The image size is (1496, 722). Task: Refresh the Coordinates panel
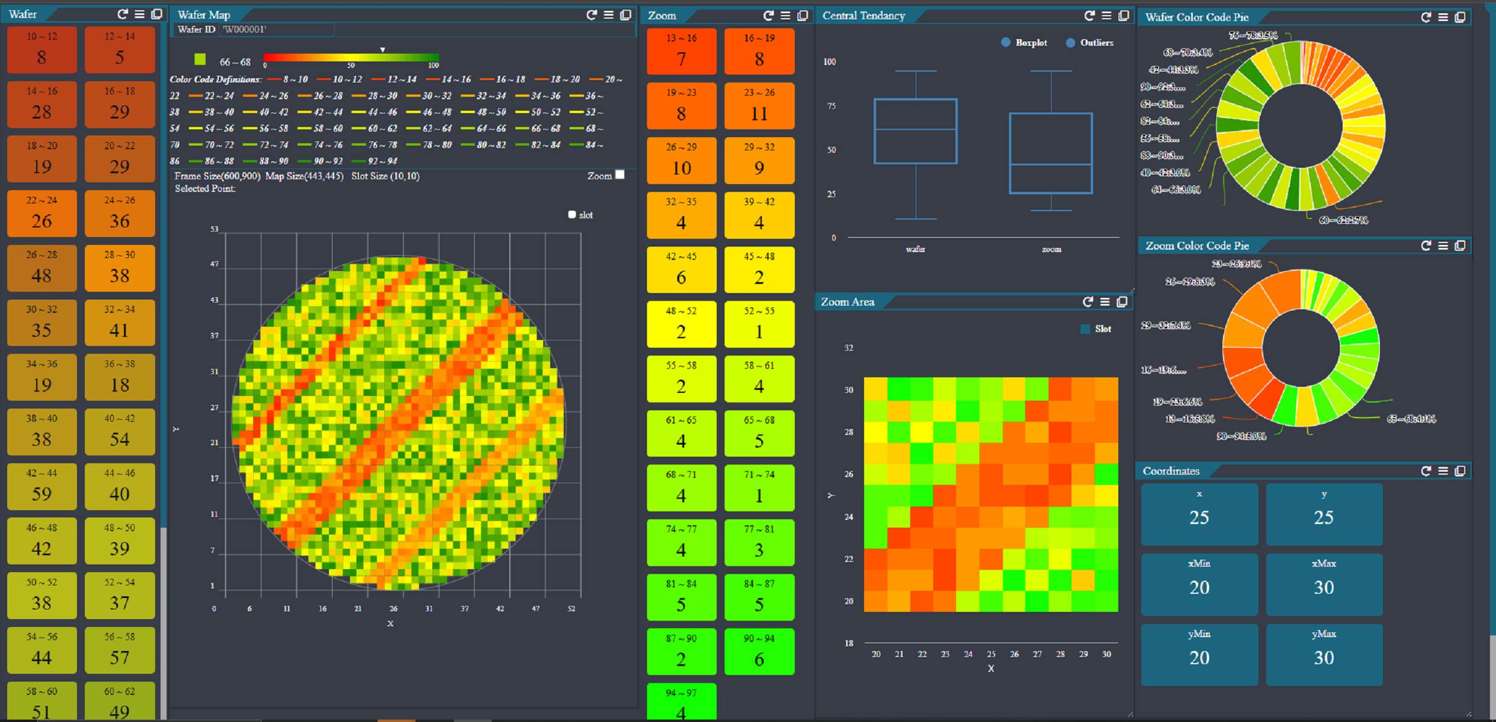(x=1426, y=471)
